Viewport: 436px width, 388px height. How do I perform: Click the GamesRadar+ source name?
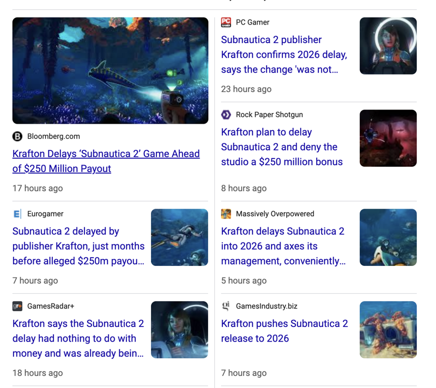pos(51,306)
